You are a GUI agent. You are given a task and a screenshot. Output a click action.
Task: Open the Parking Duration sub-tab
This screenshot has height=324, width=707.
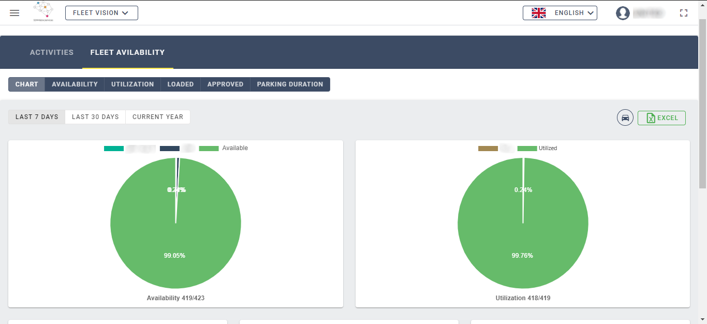290,84
